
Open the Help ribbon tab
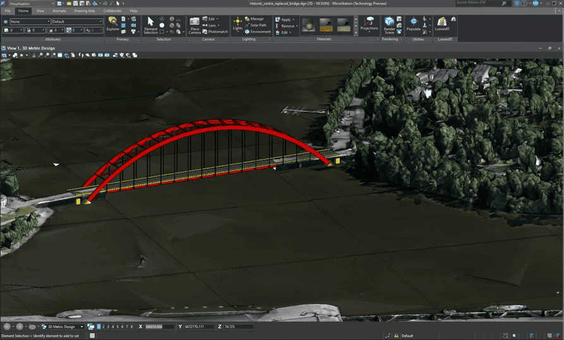[x=133, y=11]
